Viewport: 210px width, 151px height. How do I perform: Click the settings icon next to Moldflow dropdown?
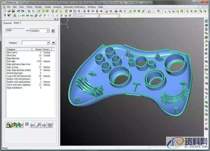[53, 31]
